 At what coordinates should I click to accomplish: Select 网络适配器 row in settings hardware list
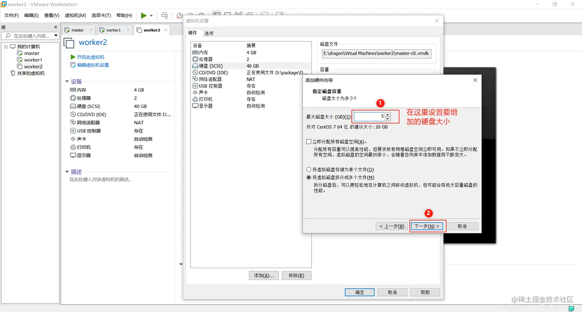pos(251,79)
